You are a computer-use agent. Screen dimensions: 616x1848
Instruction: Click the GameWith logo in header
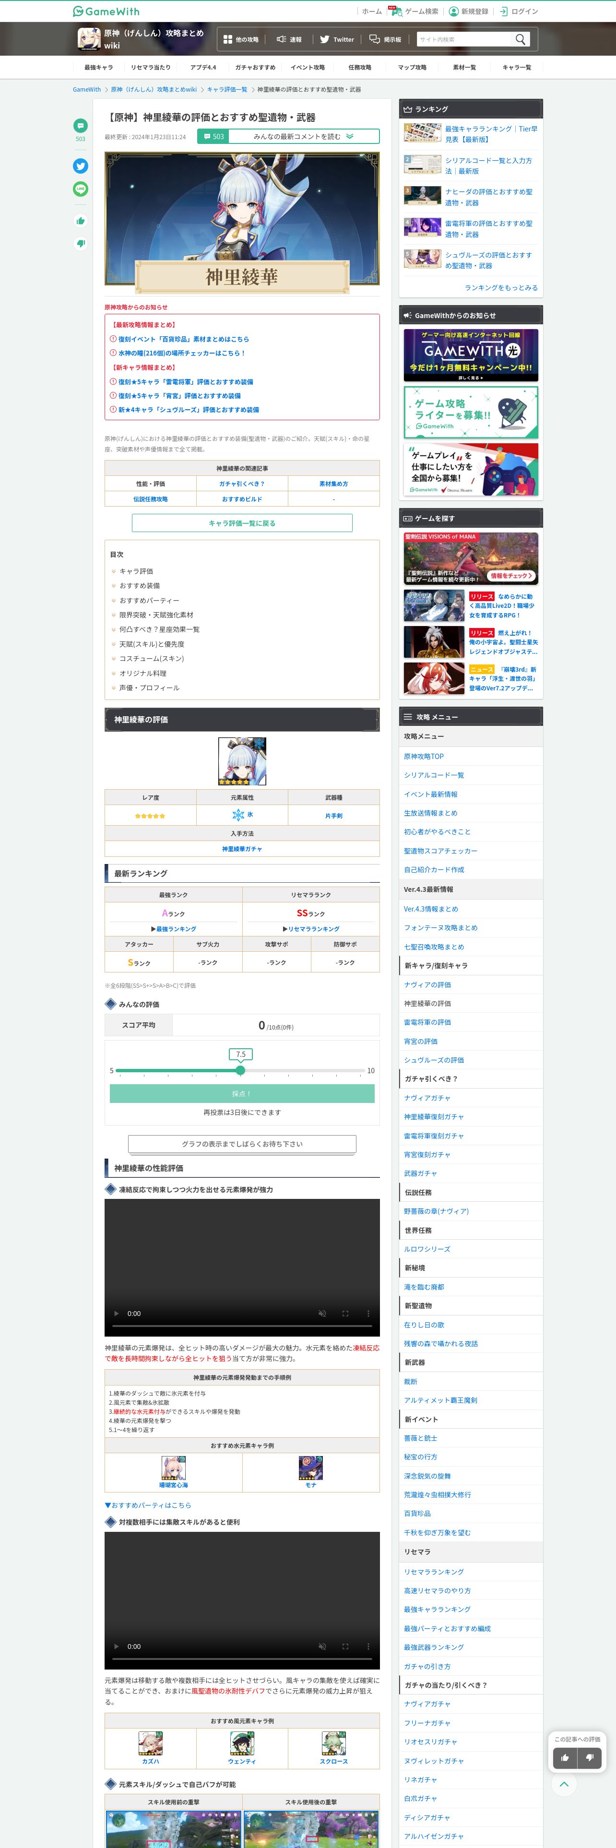coord(106,12)
